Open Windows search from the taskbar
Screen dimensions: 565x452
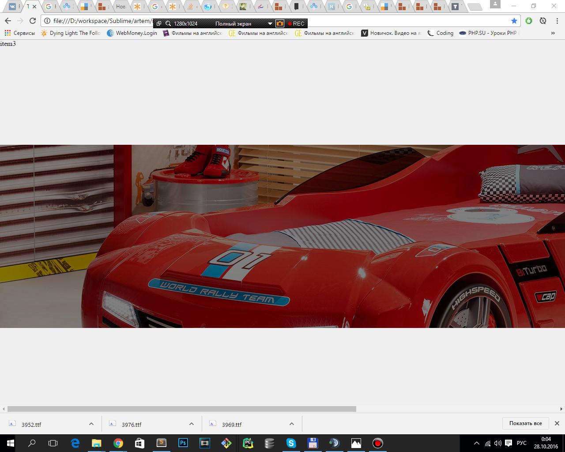(x=32, y=443)
